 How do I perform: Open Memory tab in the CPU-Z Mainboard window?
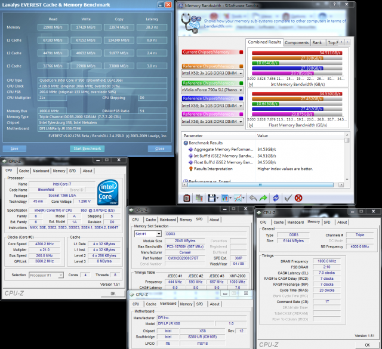point(186,304)
